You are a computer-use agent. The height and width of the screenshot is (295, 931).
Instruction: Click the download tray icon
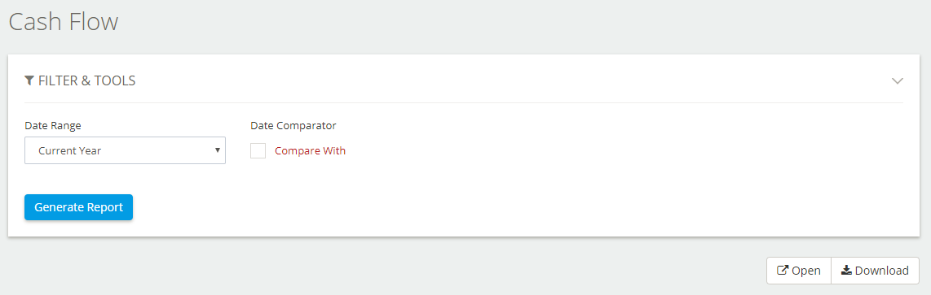[x=847, y=270]
